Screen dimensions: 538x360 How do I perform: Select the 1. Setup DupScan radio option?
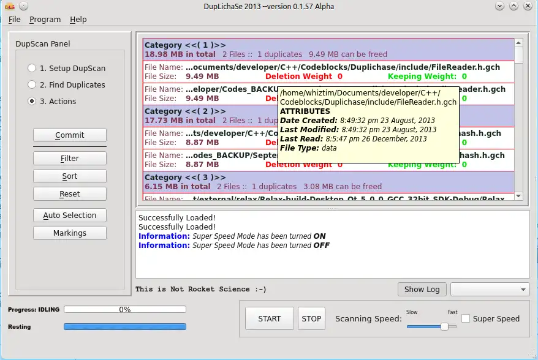pyautogui.click(x=67, y=68)
